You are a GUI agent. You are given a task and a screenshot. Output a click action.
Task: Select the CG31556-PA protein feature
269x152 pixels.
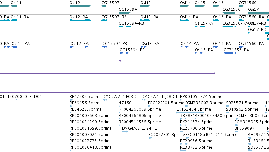(x=230, y=53)
